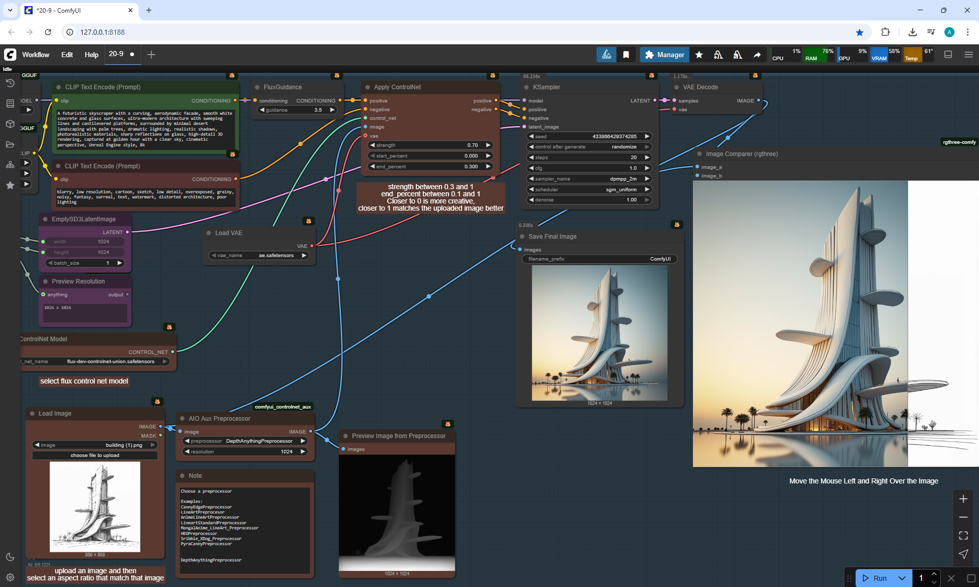Screen dimensions: 979x587
Task: Open the workflows folder sidebar icon
Action: [x=10, y=144]
